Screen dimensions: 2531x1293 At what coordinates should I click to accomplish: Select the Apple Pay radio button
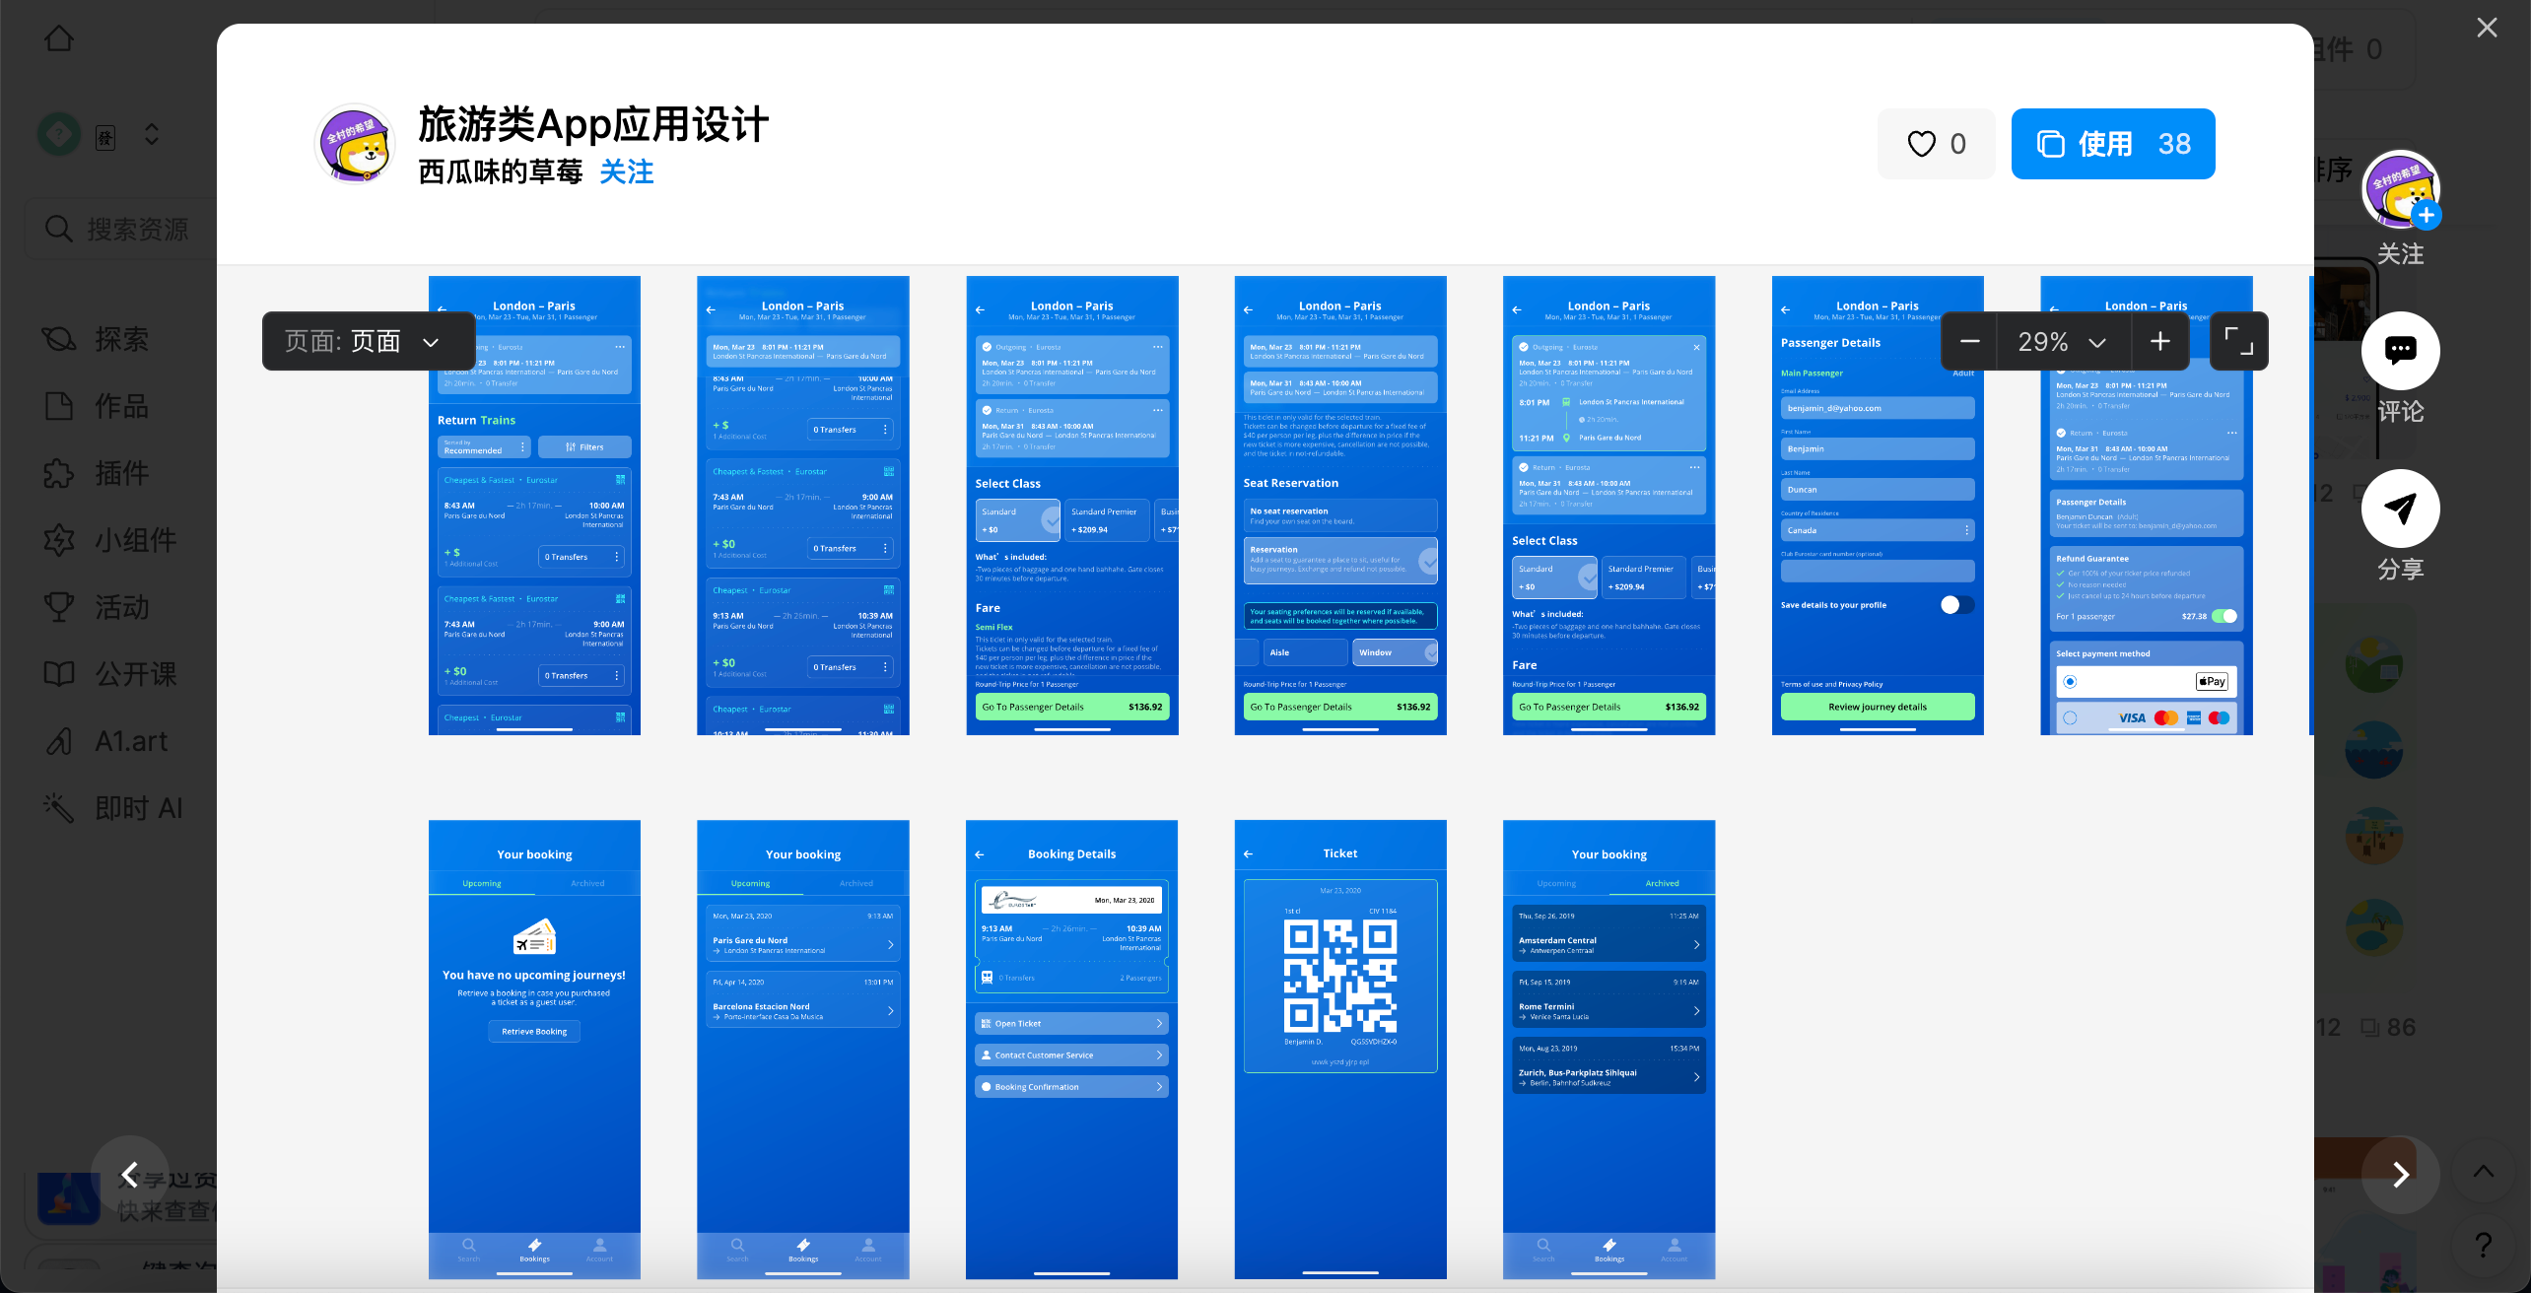click(2070, 682)
